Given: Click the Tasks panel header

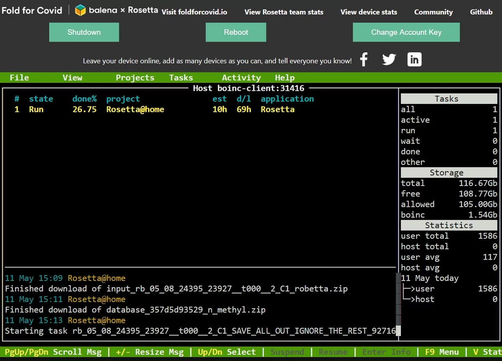Looking at the screenshot, I should click(449, 99).
